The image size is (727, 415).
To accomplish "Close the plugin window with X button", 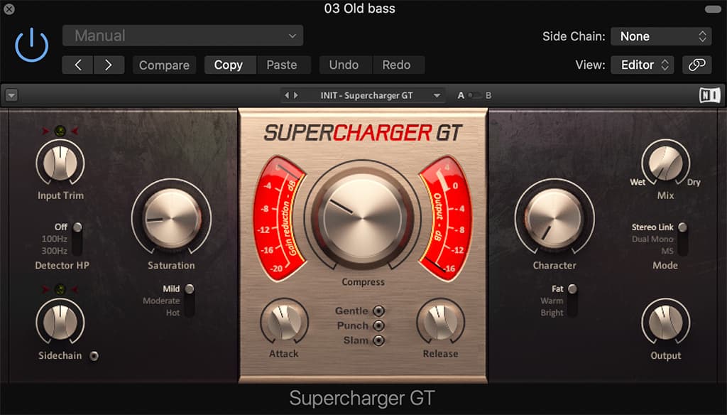I will [x=9, y=9].
